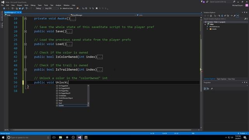Open the Build menu
The width and height of the screenshot is (249, 140).
(26, 5)
